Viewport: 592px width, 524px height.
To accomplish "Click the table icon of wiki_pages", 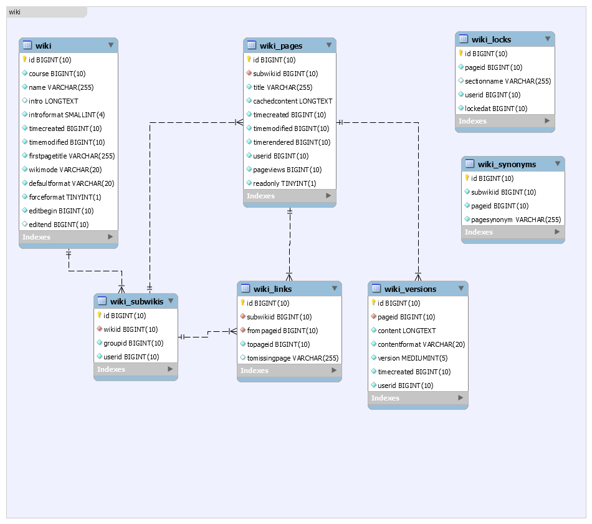I will [252, 46].
